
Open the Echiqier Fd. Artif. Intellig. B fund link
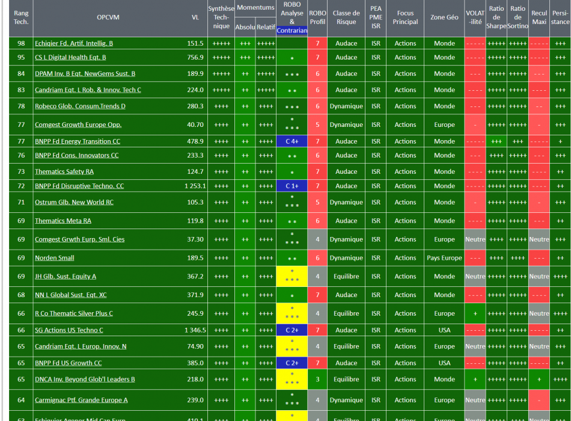pyautogui.click(x=74, y=43)
